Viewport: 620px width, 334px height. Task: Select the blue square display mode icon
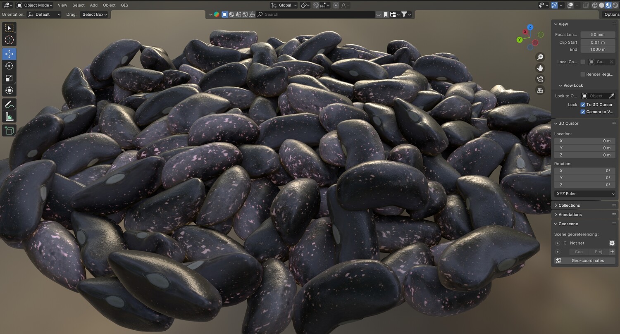pos(225,14)
